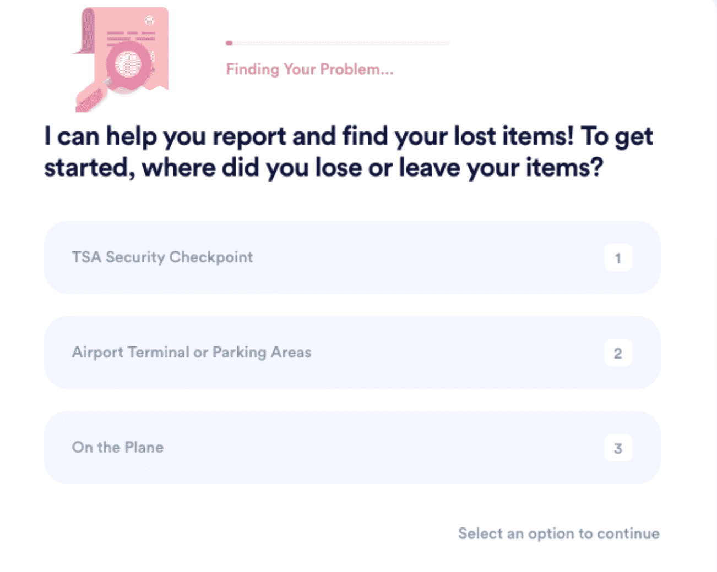Click the number 3 shortcut badge
717x572 pixels.
coord(618,448)
